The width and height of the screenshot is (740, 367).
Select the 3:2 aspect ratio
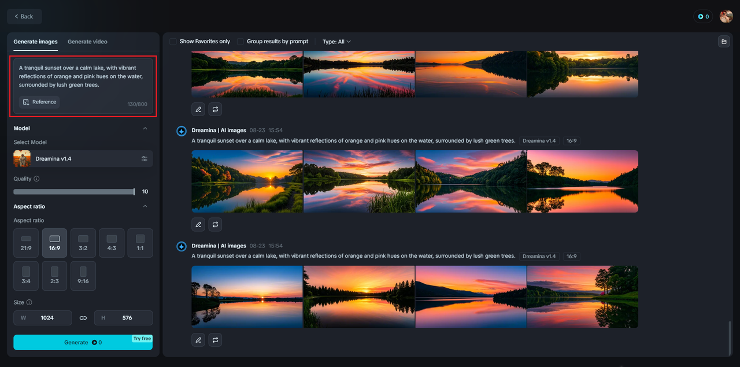[x=83, y=243]
